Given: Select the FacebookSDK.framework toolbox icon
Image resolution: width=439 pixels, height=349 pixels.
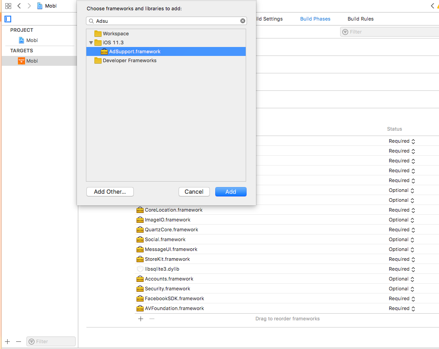Looking at the screenshot, I should pos(140,298).
